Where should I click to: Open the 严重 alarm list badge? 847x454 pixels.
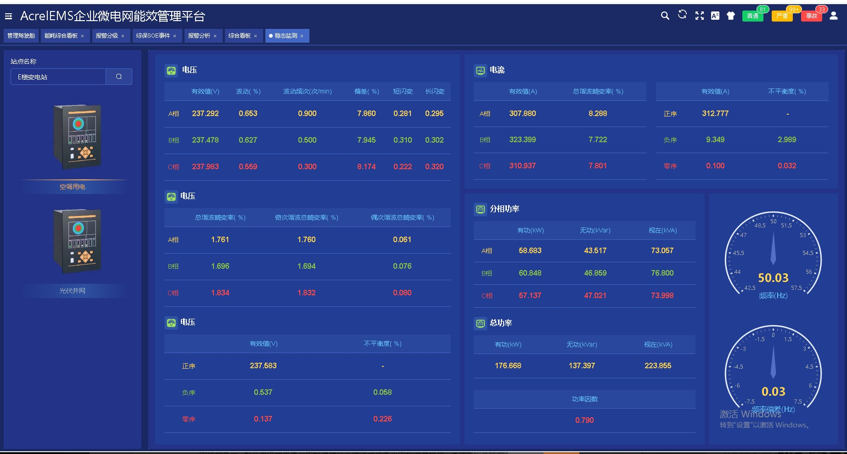pyautogui.click(x=782, y=16)
